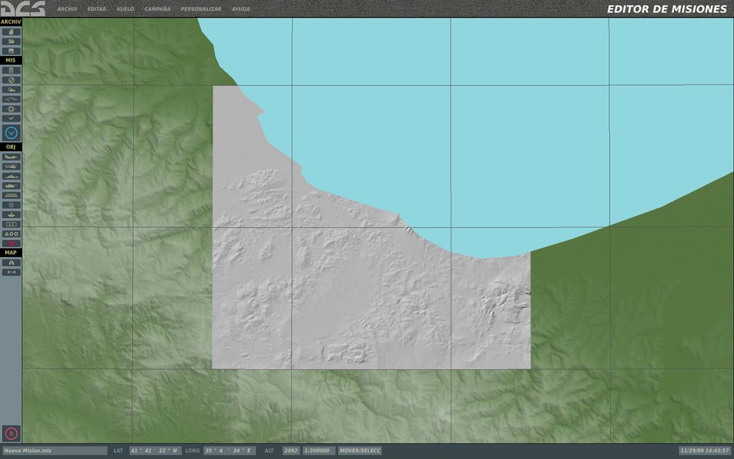Open the AYUDA menu
Viewport: 734px width, 459px height.
click(241, 9)
